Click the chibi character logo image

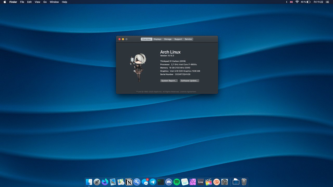(138, 68)
